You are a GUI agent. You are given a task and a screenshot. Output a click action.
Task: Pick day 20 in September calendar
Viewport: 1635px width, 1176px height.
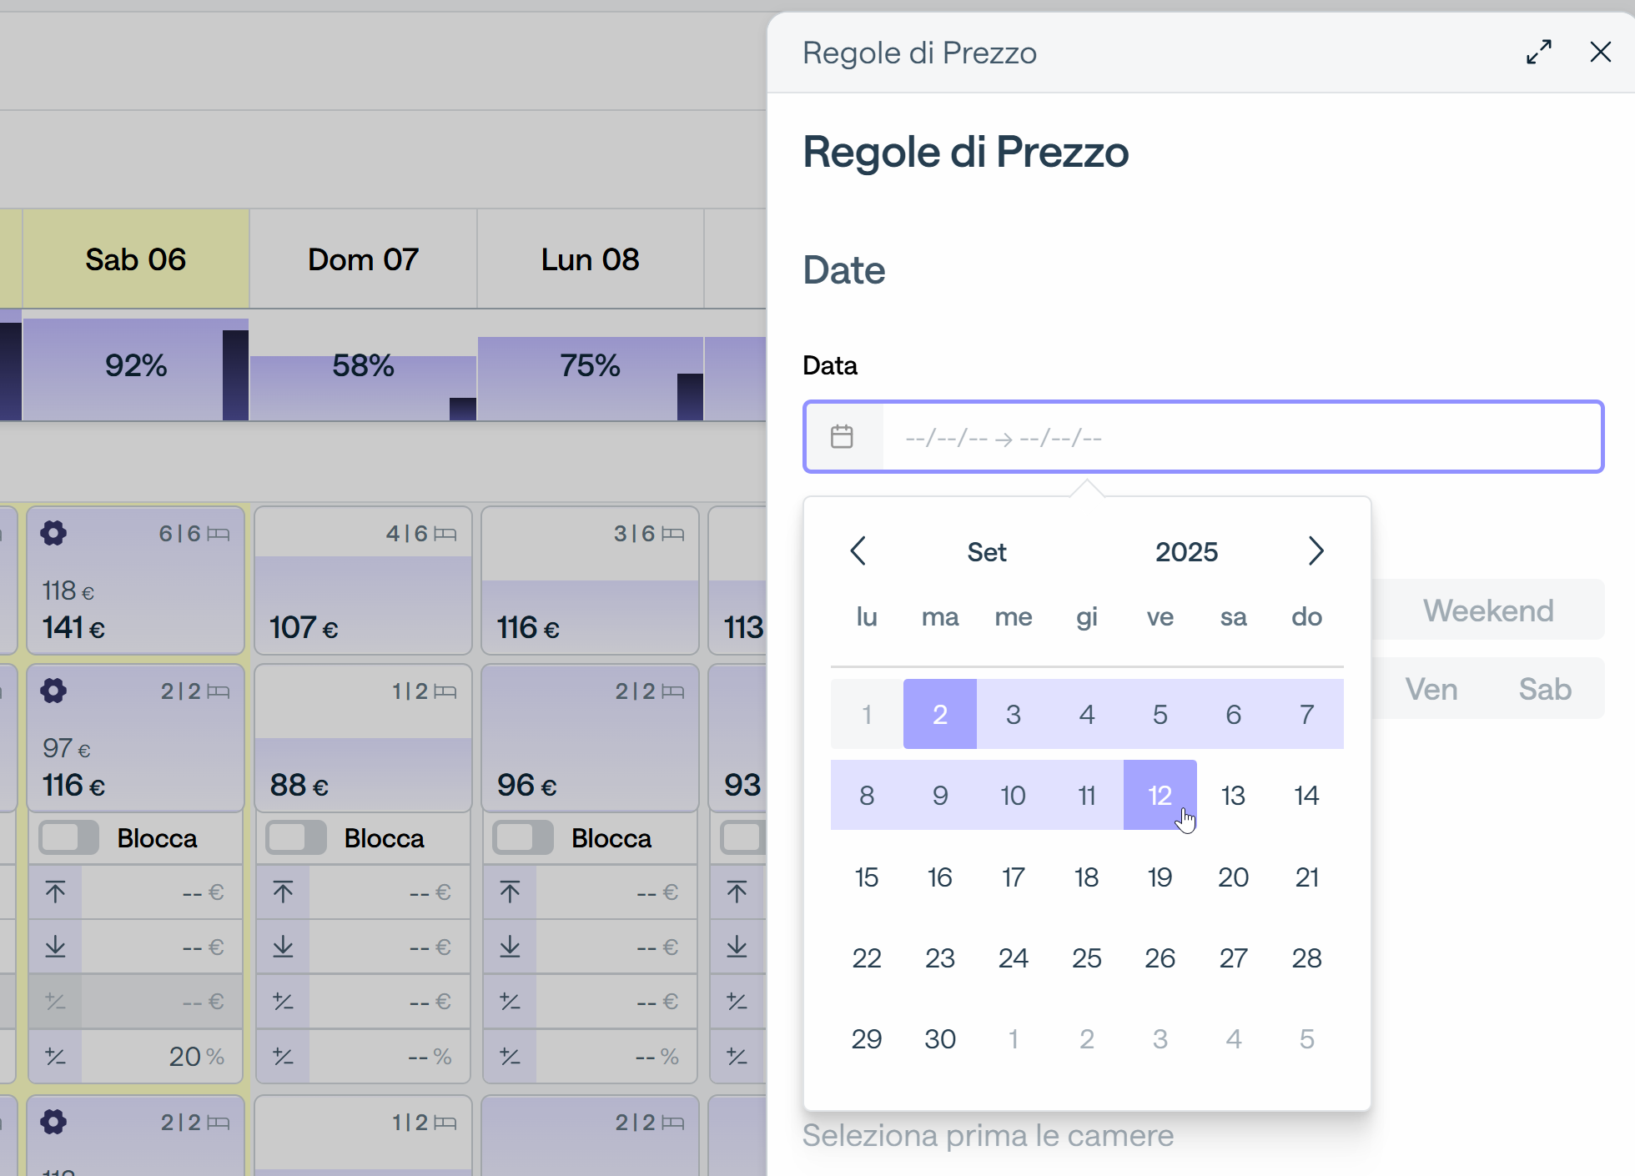1233,877
